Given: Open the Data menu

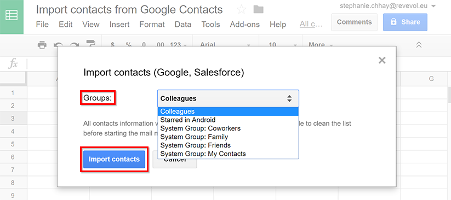Looking at the screenshot, I should click(x=183, y=25).
